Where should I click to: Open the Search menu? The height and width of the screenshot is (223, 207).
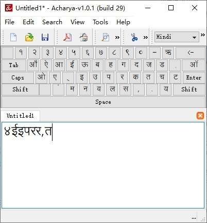(52, 22)
